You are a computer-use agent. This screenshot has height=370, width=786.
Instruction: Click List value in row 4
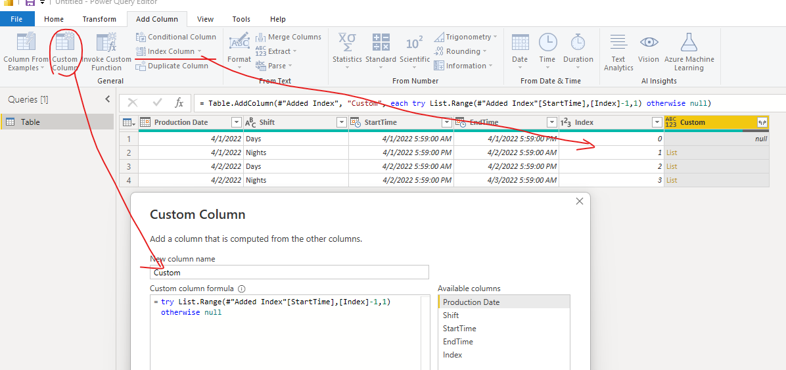[672, 180]
